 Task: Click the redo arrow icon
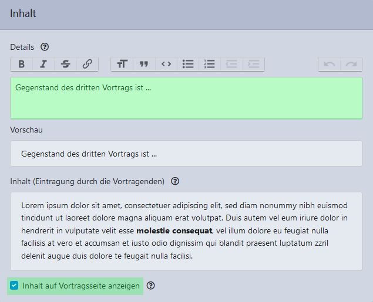(351, 64)
